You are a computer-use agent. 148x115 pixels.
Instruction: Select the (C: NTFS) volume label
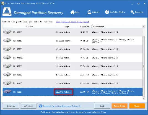click(x=18, y=32)
